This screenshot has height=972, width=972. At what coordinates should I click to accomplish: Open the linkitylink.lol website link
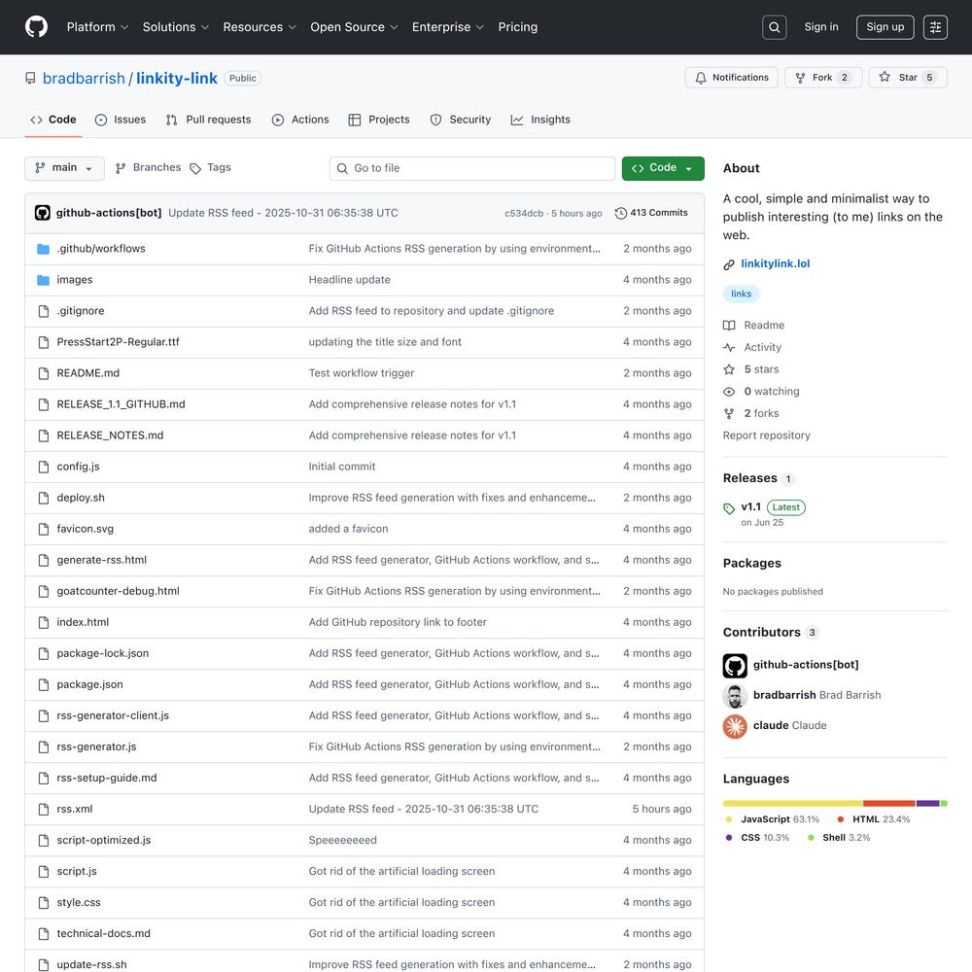(x=775, y=263)
